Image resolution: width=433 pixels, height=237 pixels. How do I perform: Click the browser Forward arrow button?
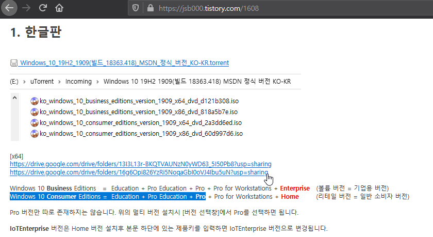(x=26, y=8)
